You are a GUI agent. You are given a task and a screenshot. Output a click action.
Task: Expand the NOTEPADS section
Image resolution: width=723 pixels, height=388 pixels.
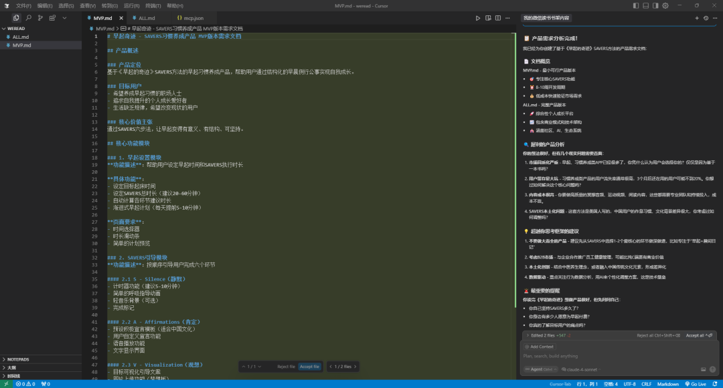[41, 359]
